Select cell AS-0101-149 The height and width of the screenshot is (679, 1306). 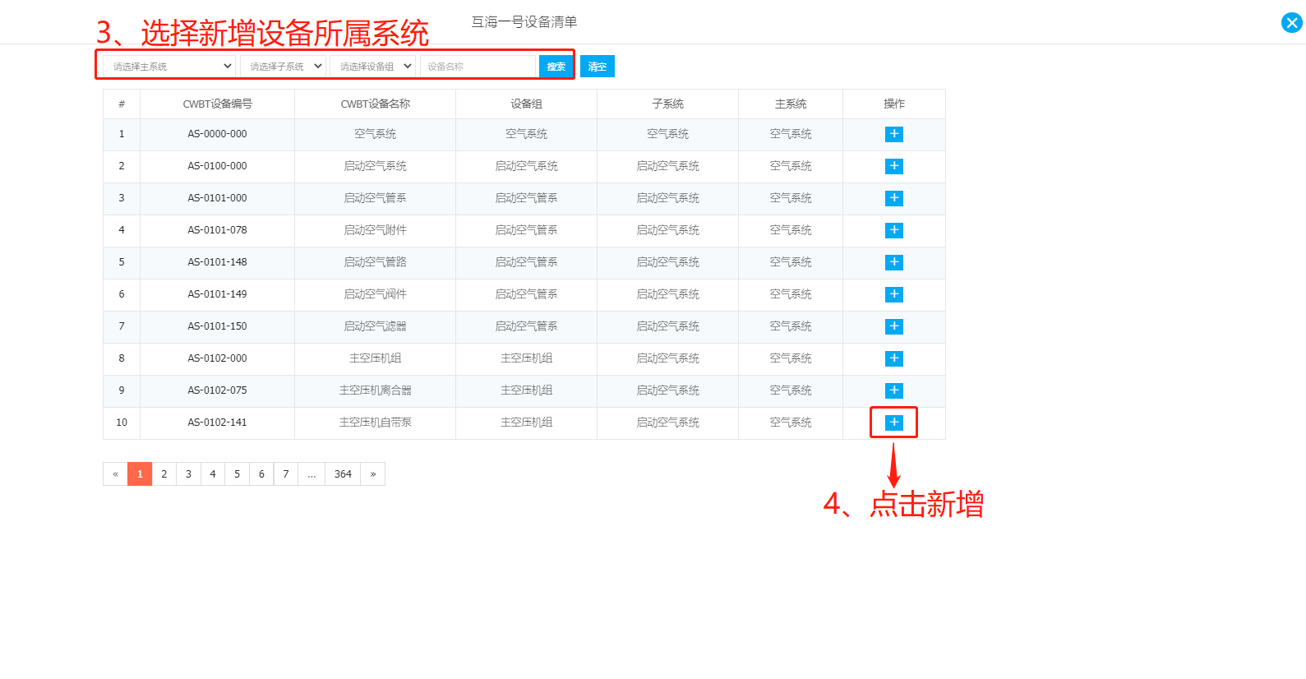click(217, 294)
